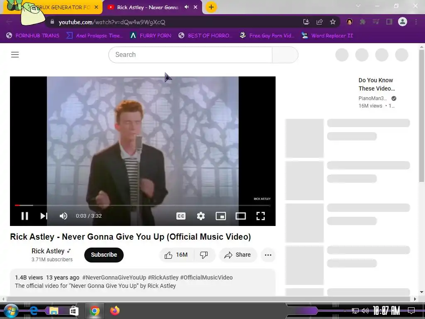
Task: Enable miniplayer mode
Action: [221, 216]
